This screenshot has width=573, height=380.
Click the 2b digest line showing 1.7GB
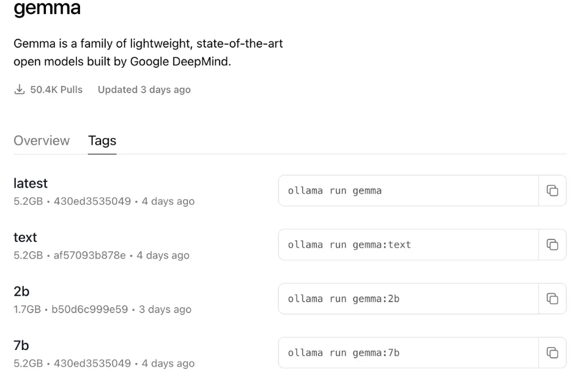[102, 310]
